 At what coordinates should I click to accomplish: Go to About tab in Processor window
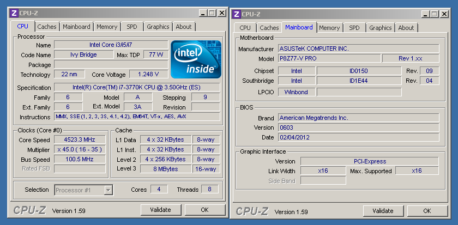pyautogui.click(x=184, y=27)
